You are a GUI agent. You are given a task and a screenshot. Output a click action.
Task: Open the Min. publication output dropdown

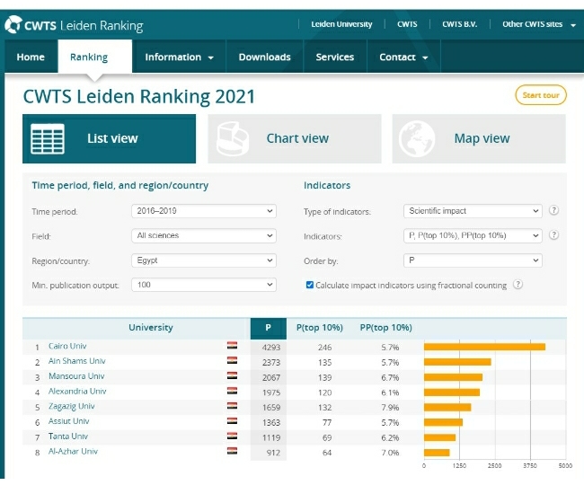click(204, 285)
